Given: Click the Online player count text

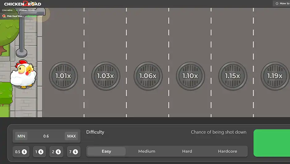Looking at the screenshot, I should pos(27,10).
